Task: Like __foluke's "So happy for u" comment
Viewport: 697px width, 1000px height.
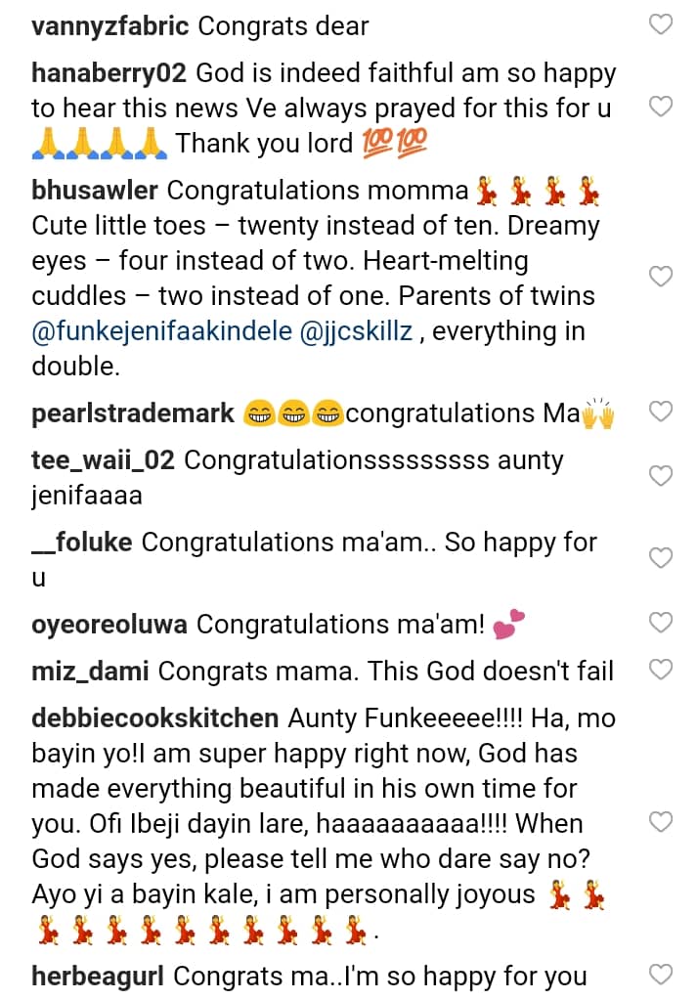Action: [662, 558]
